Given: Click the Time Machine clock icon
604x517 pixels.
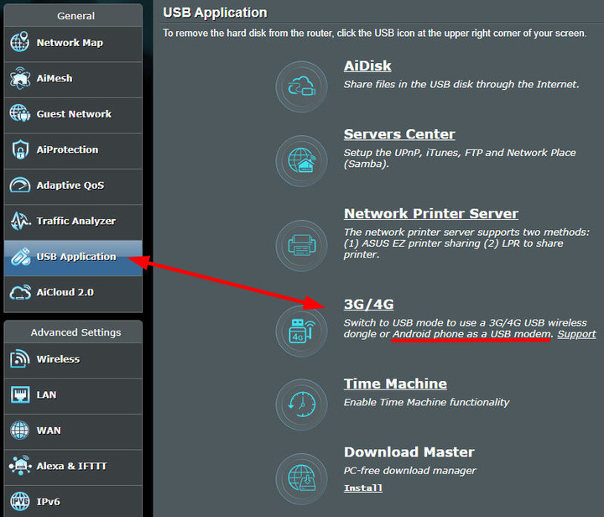Looking at the screenshot, I should 302,405.
